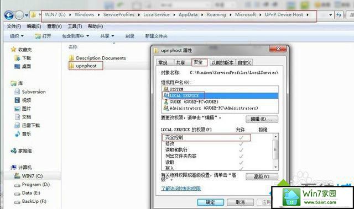Confirm with the 确定 button

pyautogui.click(x=210, y=202)
